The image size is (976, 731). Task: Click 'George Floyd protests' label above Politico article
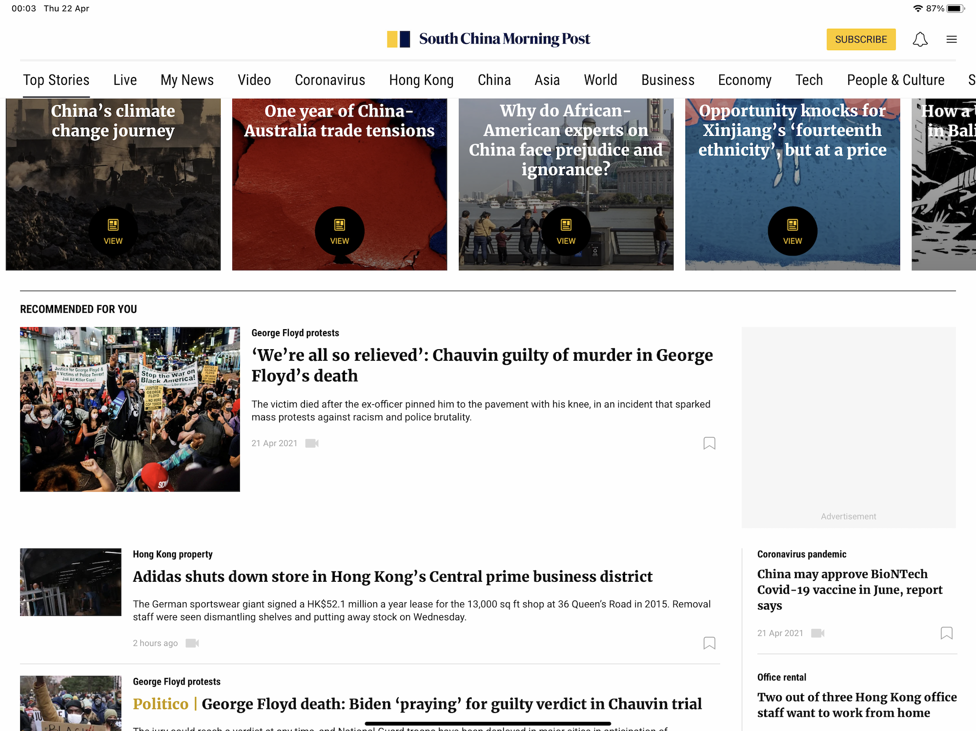click(177, 682)
